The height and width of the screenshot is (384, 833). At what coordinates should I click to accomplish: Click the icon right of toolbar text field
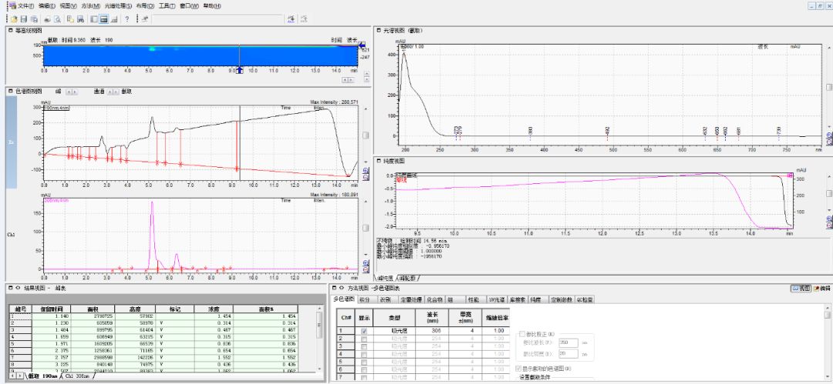292,18
